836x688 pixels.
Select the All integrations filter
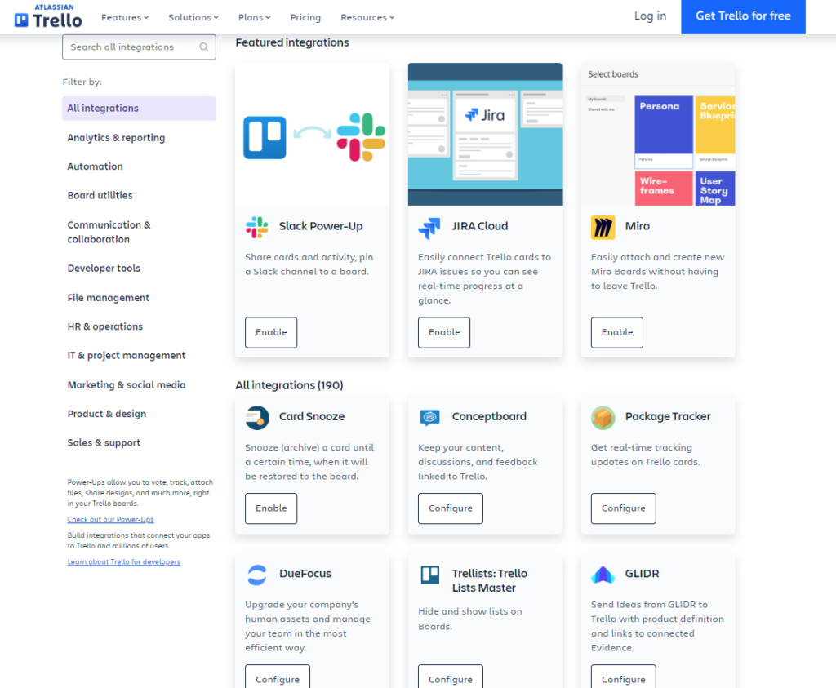[139, 109]
